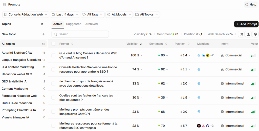Sort by the Position column header
This screenshot has width=259, height=131.
(182, 44)
